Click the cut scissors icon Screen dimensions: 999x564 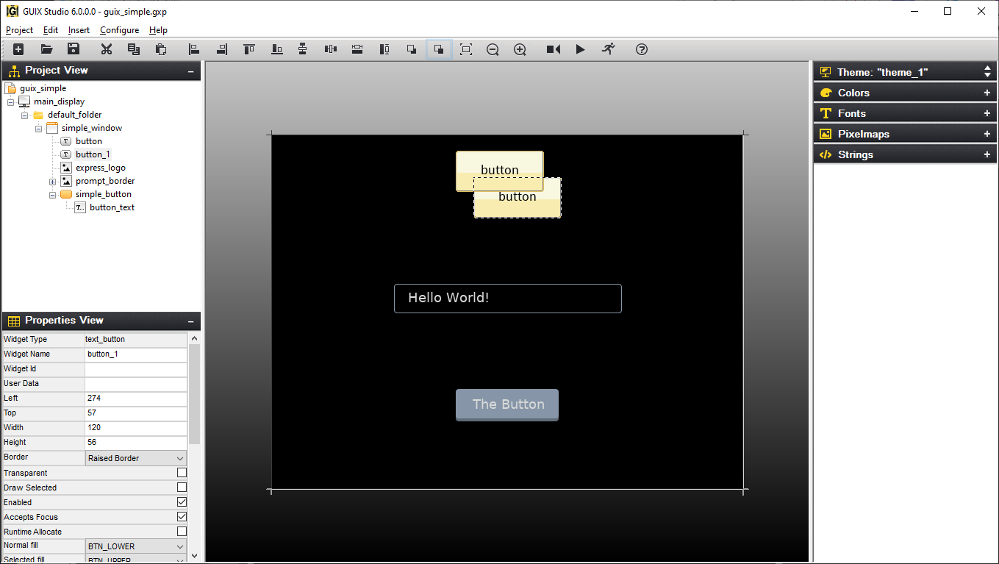(107, 49)
